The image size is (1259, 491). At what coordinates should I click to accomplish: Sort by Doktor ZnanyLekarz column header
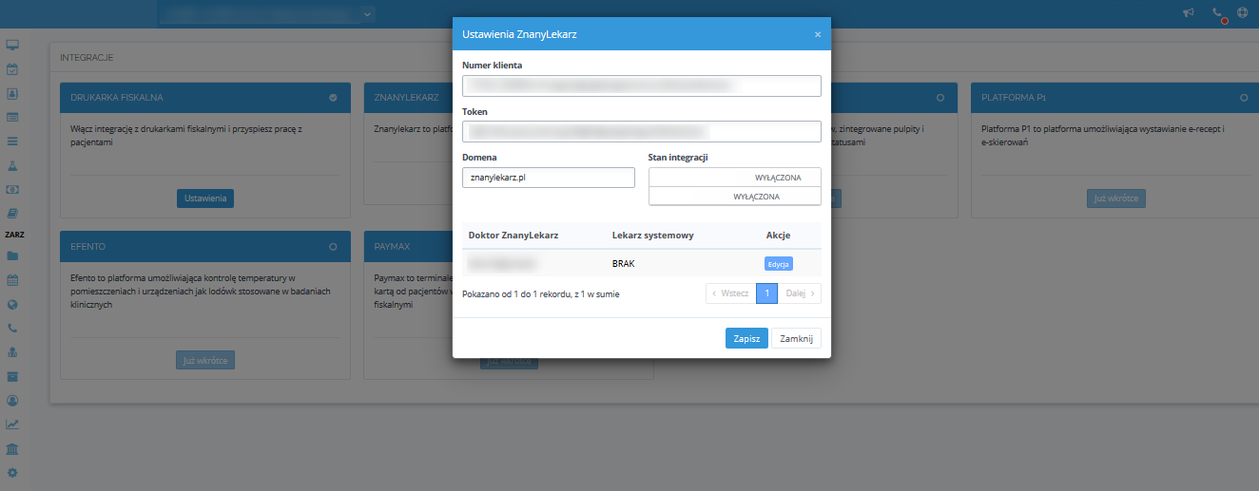click(513, 235)
